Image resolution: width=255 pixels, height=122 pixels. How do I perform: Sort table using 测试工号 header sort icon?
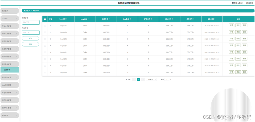172,19
